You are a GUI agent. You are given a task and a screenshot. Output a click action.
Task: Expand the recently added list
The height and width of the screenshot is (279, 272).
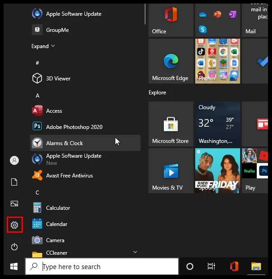43,46
